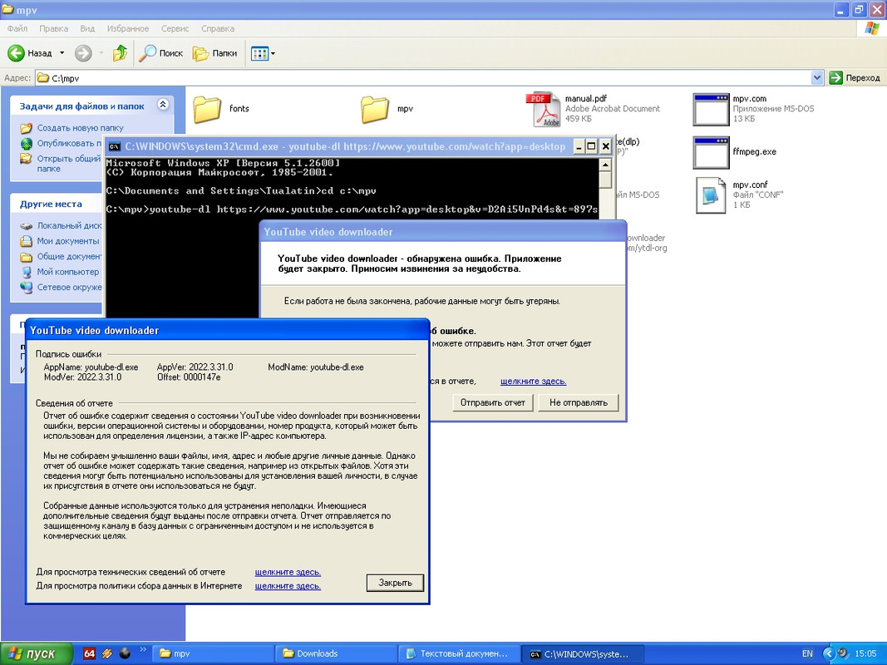Open Мой компьютер in Другие места
The image size is (887, 665).
[x=68, y=272]
